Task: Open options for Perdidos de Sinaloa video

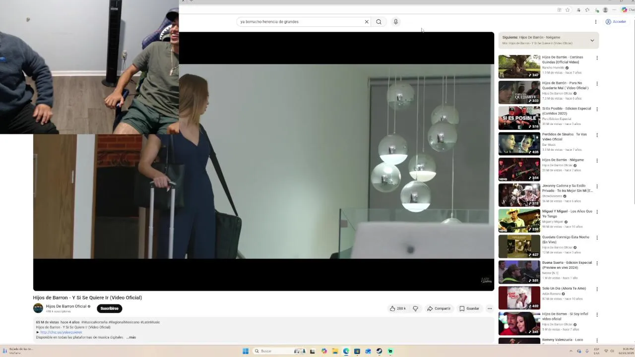Action: tap(597, 135)
